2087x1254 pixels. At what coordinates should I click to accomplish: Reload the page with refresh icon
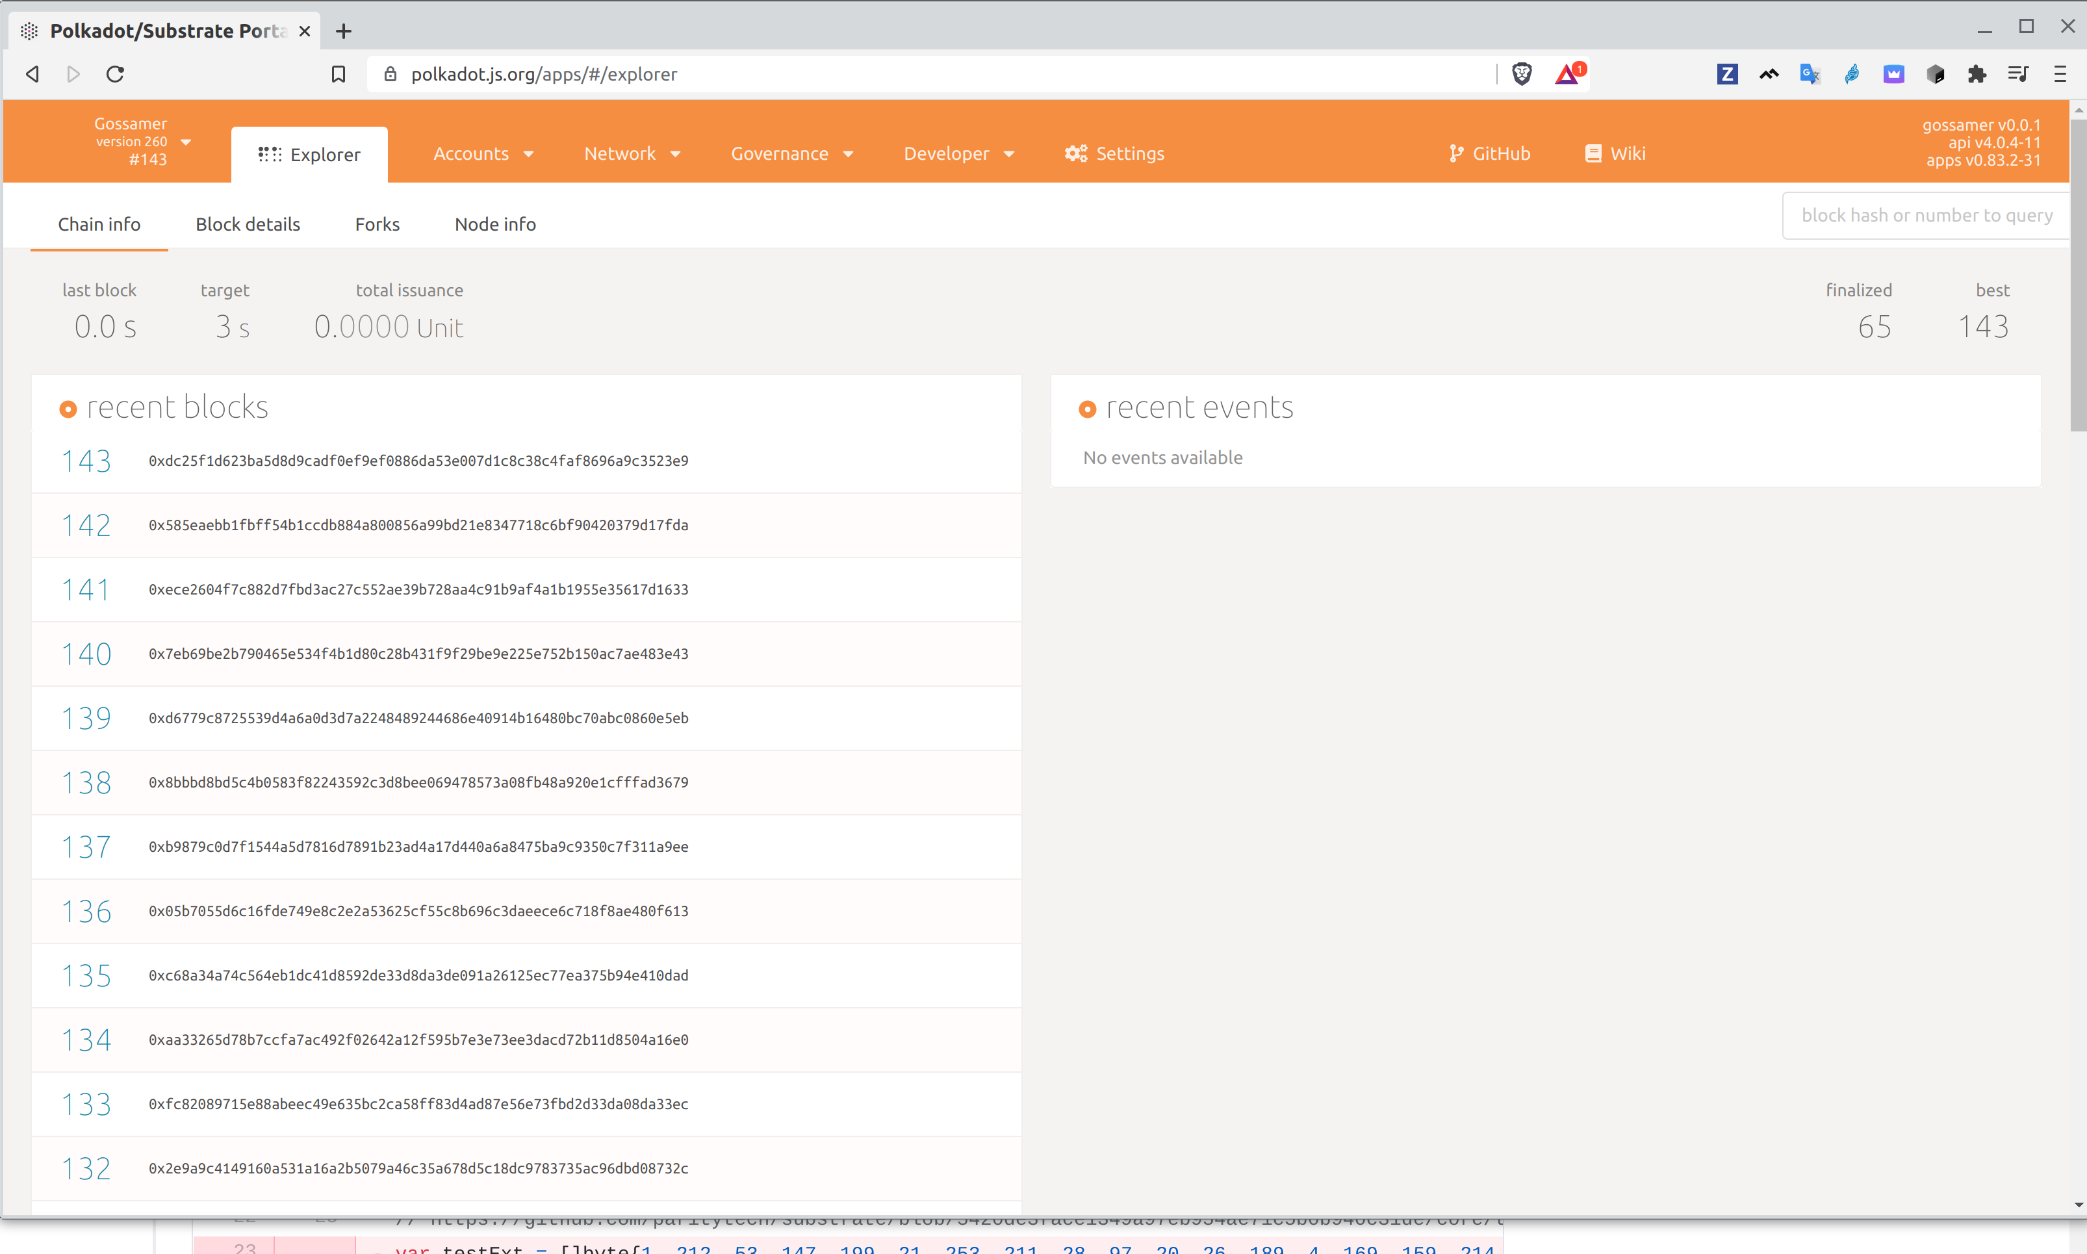point(116,74)
